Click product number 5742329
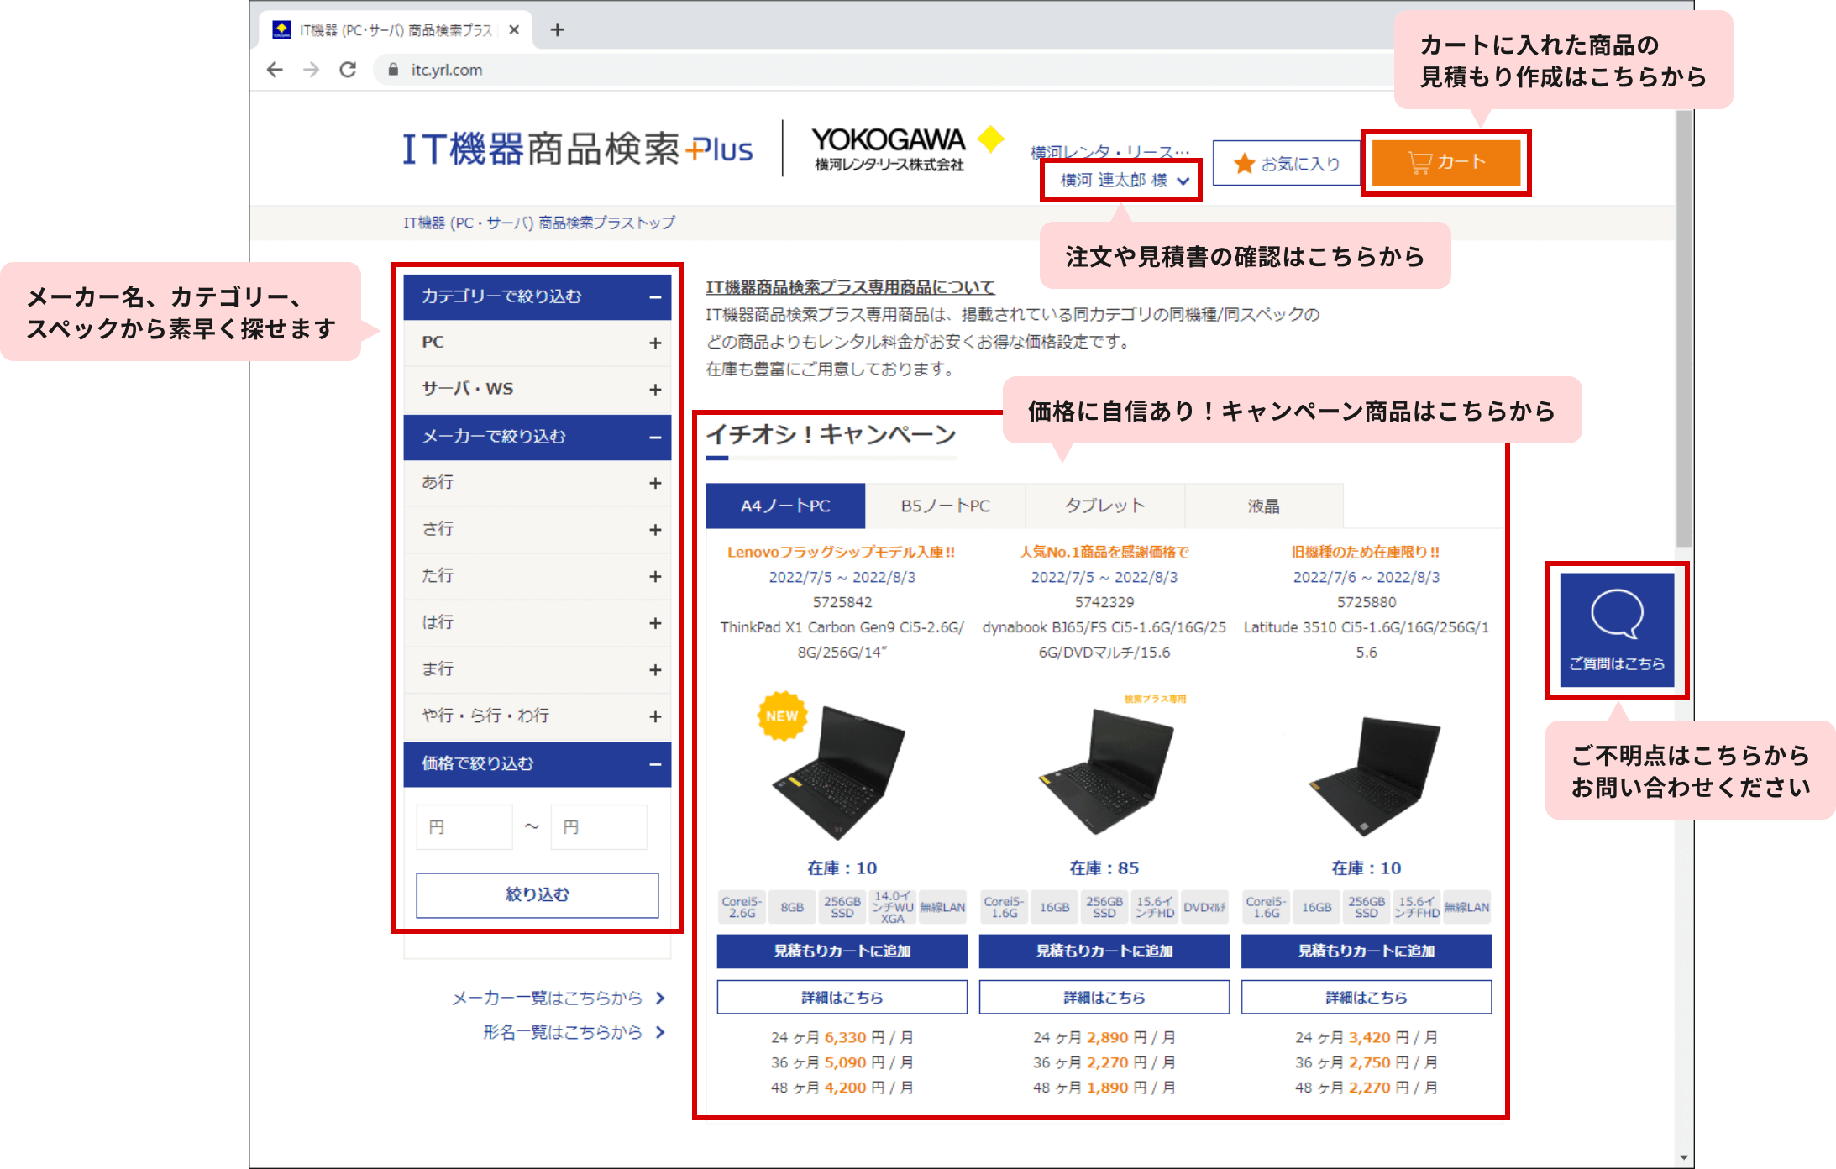Viewport: 1836px width, 1169px height. pyautogui.click(x=1104, y=602)
